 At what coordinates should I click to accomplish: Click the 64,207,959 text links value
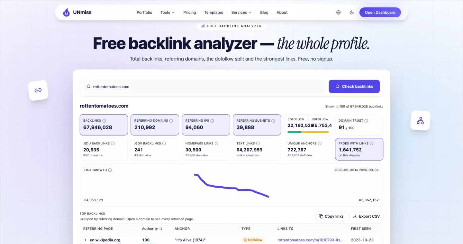250,150
